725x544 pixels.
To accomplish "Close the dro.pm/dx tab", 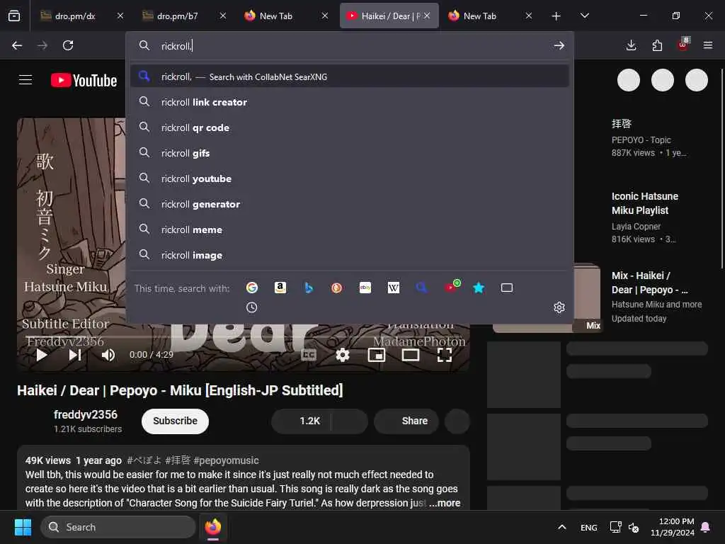I will (120, 16).
